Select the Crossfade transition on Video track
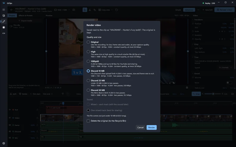 [78, 118]
